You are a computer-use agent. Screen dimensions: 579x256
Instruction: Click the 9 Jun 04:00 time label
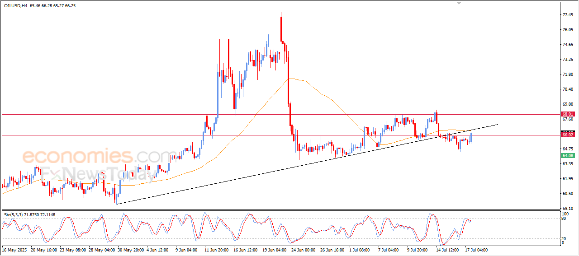coord(186,250)
